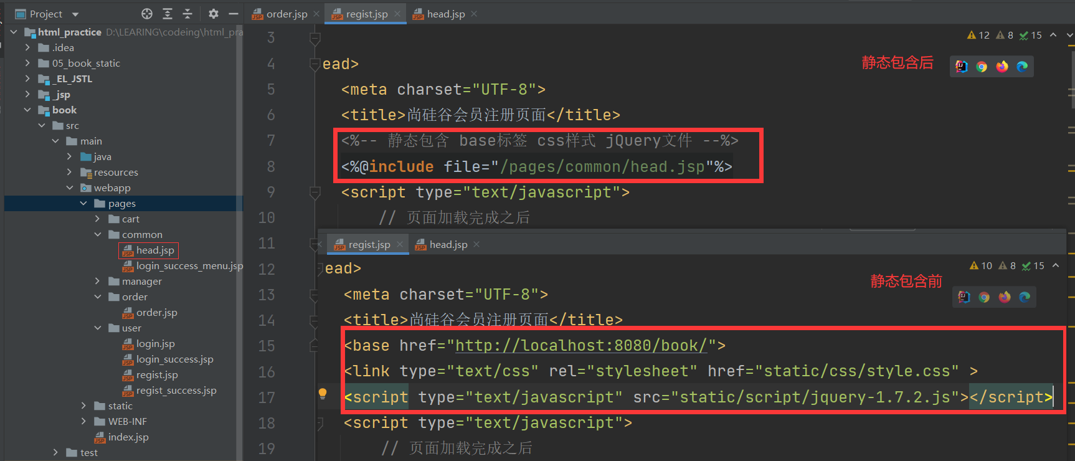Screen dimensions: 1075x461
Task: Close the order.jsp tab
Action: tap(316, 14)
